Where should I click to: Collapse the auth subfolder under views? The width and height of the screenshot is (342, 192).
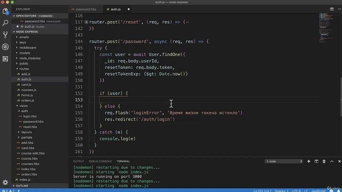point(25,111)
